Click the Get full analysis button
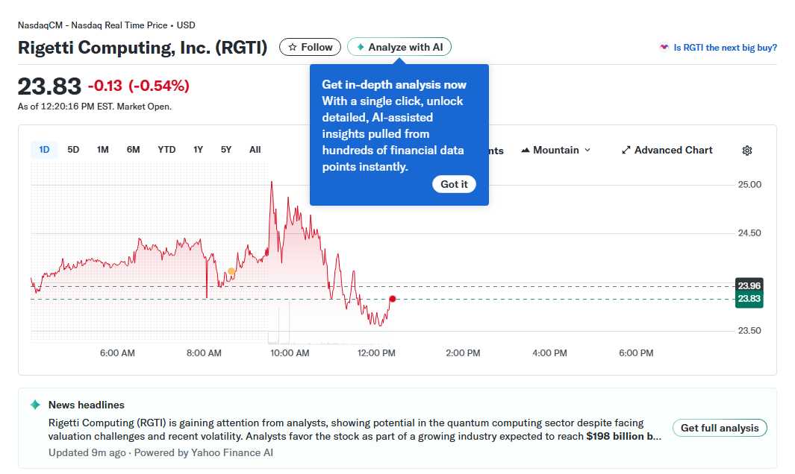Screen dimensions: 795x474 [x=719, y=428]
